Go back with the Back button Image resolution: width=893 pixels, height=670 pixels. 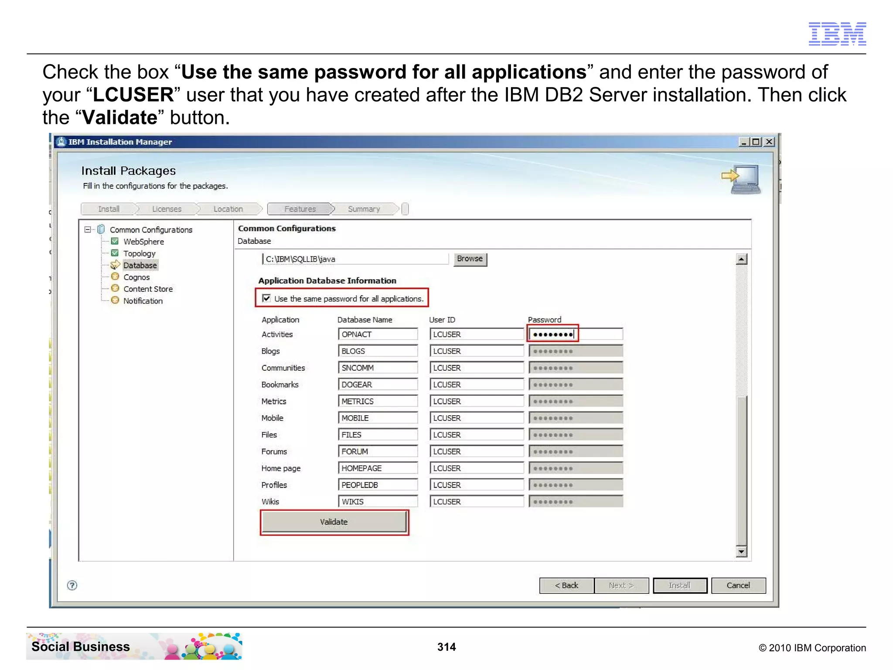(x=567, y=585)
